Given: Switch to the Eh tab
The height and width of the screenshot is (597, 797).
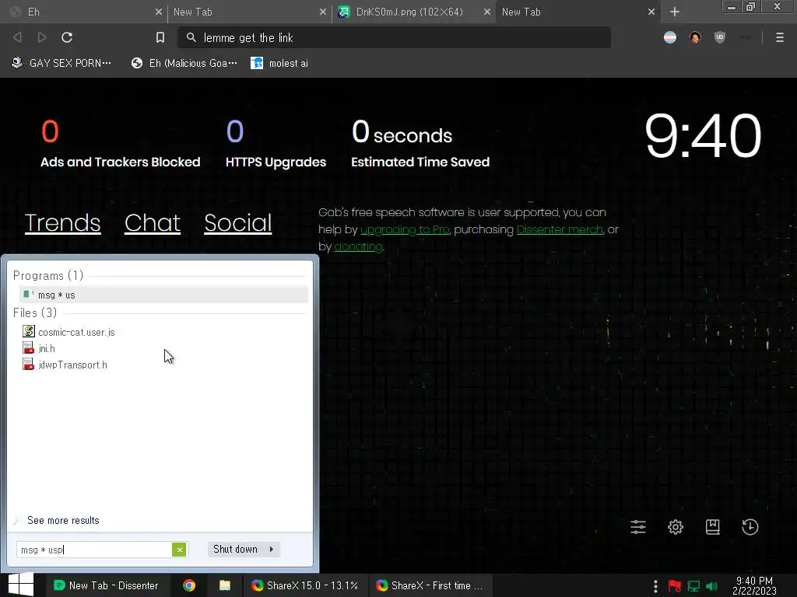Looking at the screenshot, I should click(x=84, y=12).
